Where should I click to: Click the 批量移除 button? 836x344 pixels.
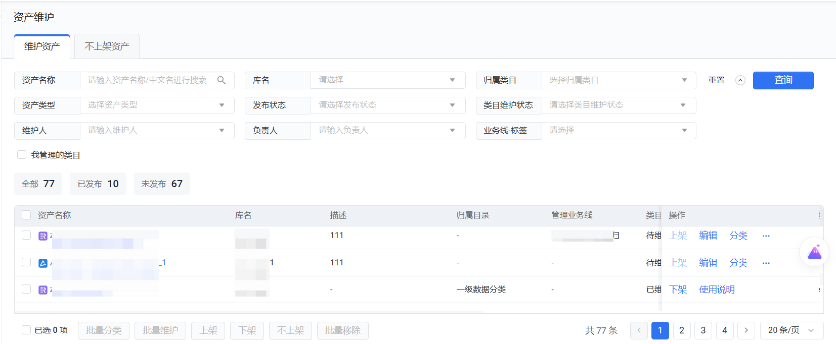click(x=343, y=330)
